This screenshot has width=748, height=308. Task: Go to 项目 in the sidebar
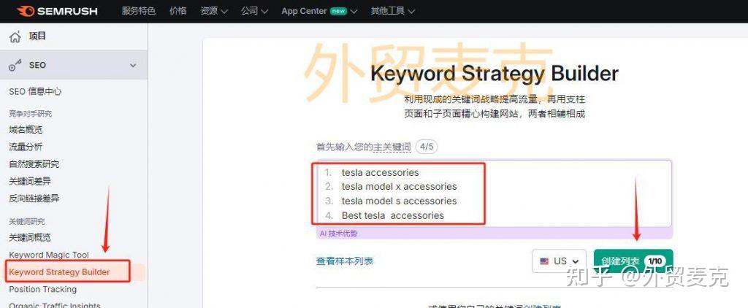tap(37, 36)
